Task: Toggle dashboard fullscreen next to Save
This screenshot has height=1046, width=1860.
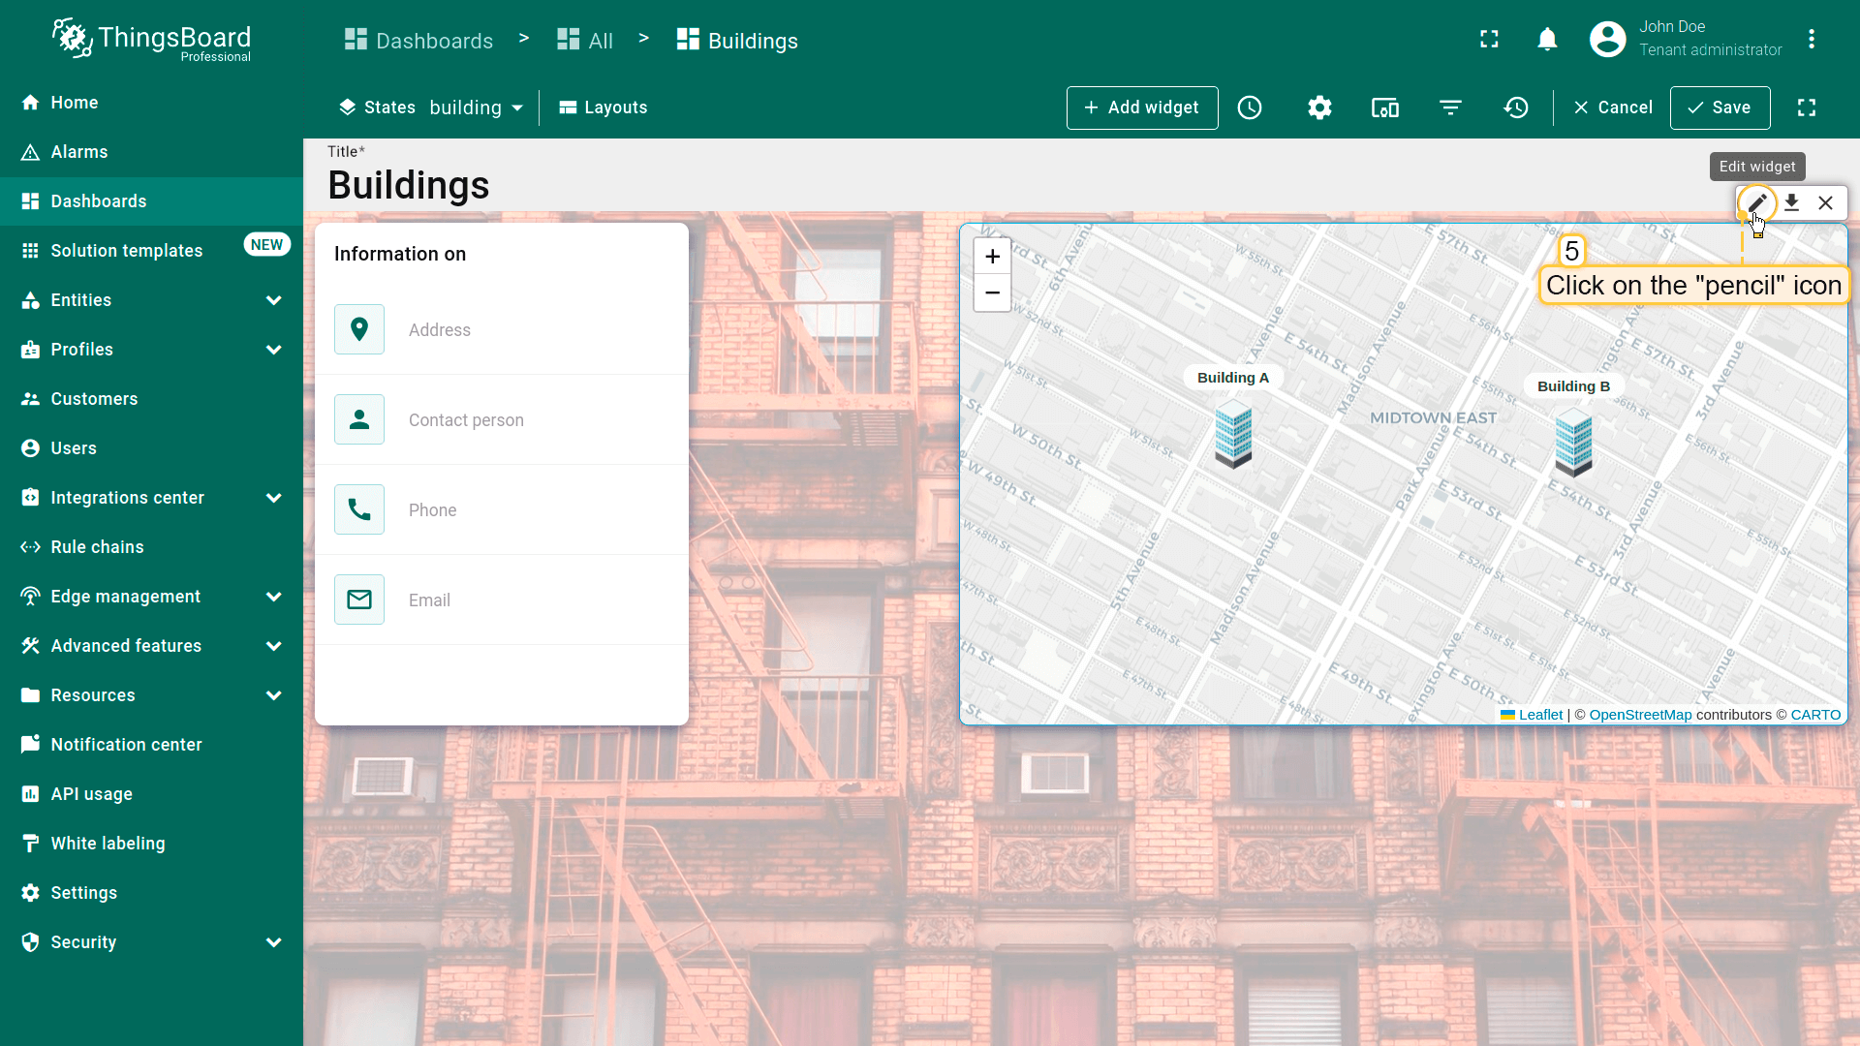Action: tap(1807, 108)
